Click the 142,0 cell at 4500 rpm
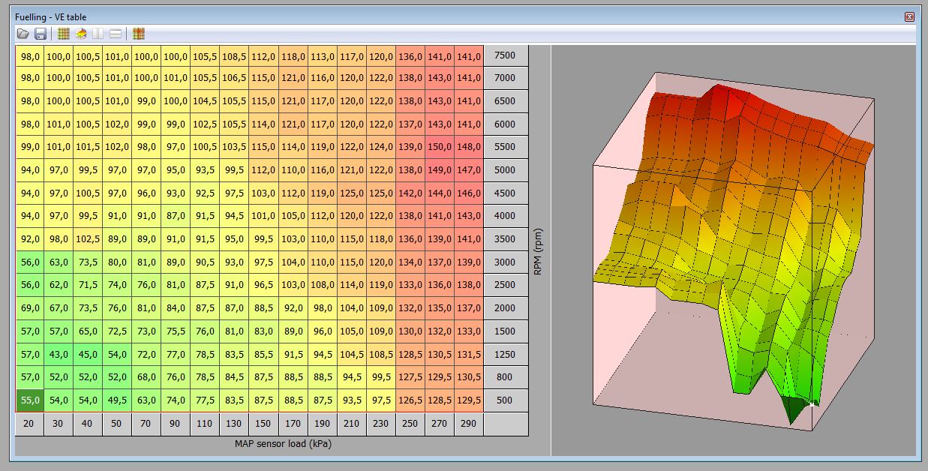 [410, 193]
